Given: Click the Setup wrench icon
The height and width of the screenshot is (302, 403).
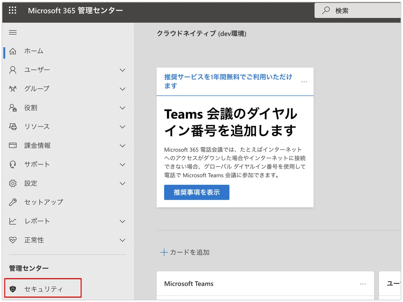Looking at the screenshot, I should pyautogui.click(x=13, y=202).
